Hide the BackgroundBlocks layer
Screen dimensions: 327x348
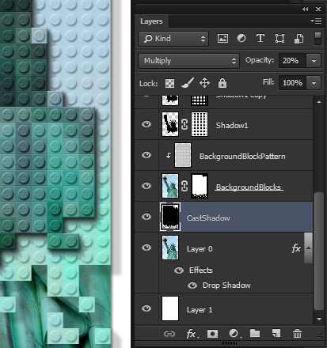pyautogui.click(x=146, y=186)
